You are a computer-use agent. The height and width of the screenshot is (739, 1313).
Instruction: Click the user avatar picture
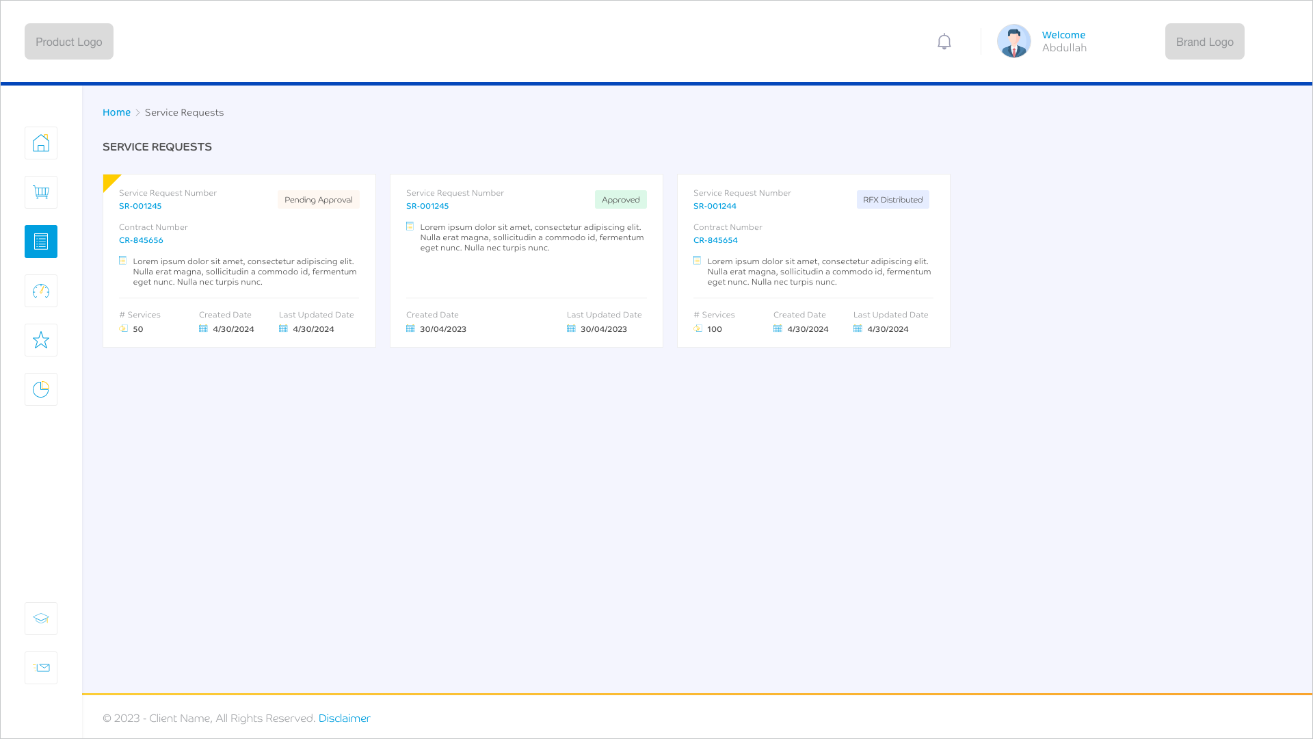pos(1013,42)
